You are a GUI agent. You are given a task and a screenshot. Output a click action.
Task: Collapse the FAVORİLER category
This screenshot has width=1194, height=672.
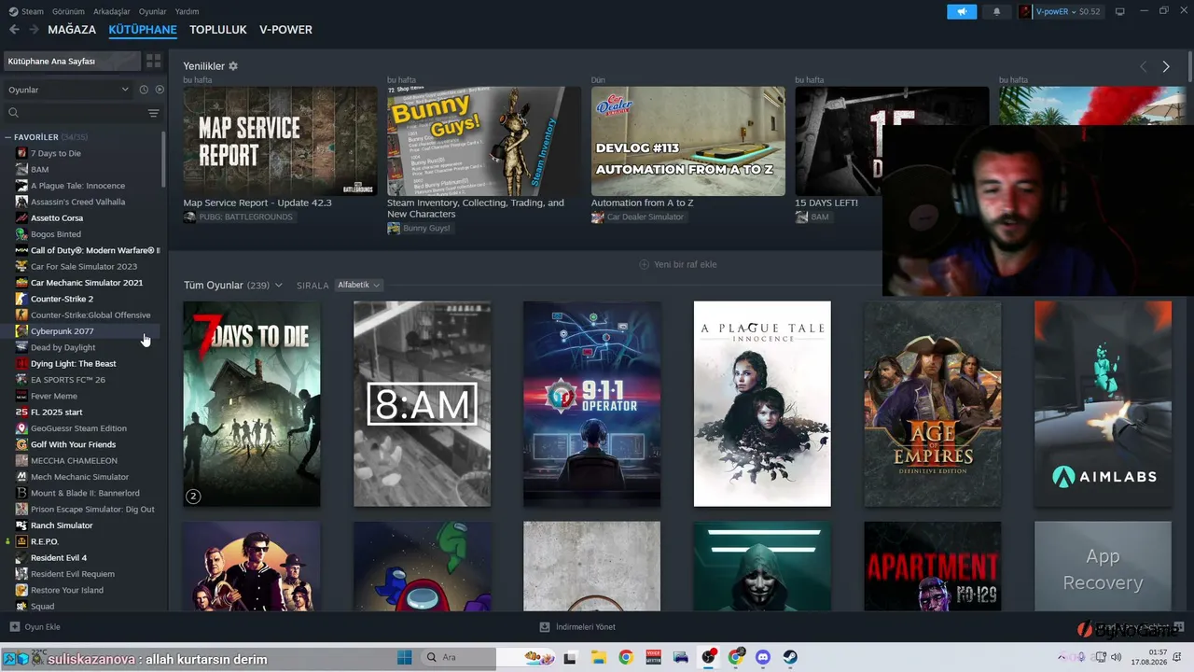click(x=8, y=137)
